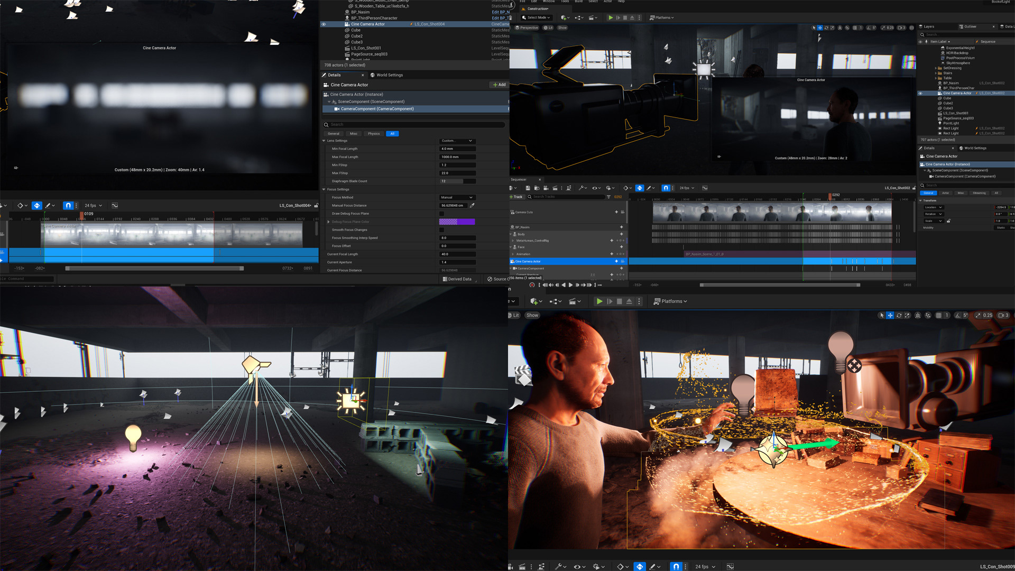Select the Physics filter tab in Details
Screen dimensions: 1015x571
tap(373, 134)
